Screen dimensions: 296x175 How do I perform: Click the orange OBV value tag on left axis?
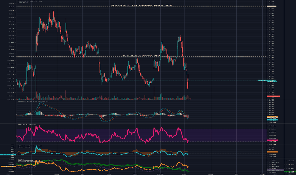coord(9,166)
